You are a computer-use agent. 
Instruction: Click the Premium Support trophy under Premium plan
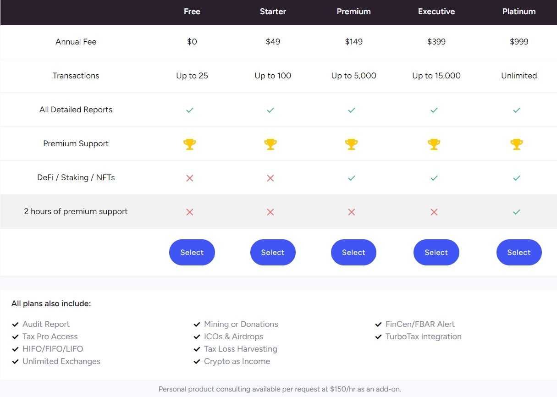coord(352,144)
